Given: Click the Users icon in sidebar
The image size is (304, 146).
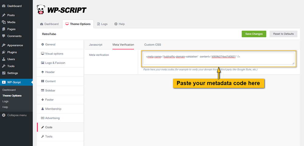Looking at the screenshot, I should 4,59.
